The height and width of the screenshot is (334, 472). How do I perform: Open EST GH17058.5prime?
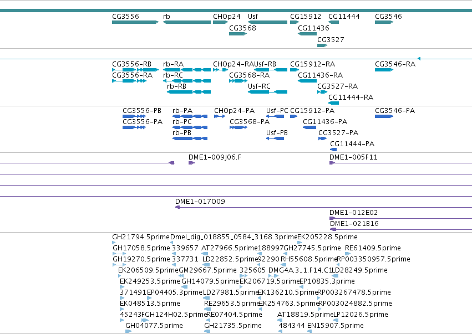[x=119, y=254]
